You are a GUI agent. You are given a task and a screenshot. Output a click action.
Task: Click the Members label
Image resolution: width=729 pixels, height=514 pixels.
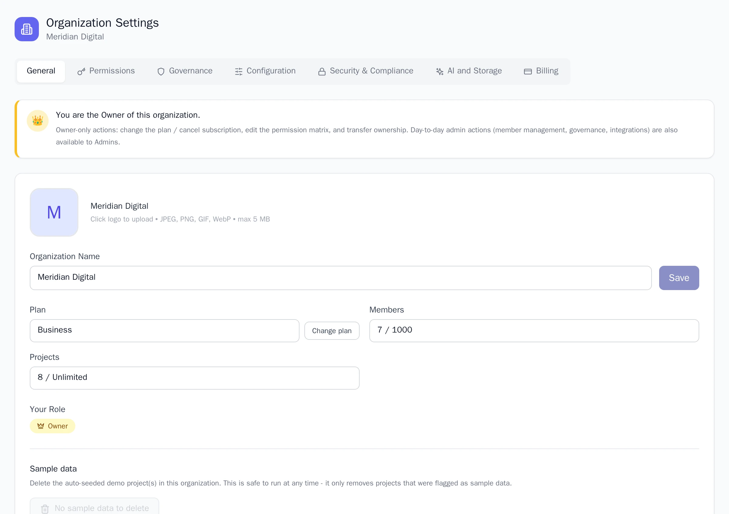pyautogui.click(x=386, y=310)
